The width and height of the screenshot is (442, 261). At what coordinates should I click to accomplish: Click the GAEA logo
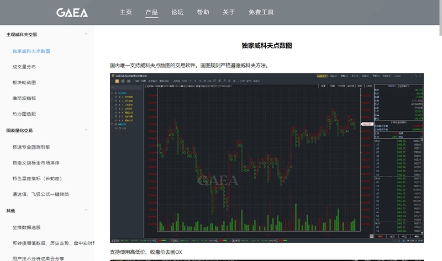[72, 13]
